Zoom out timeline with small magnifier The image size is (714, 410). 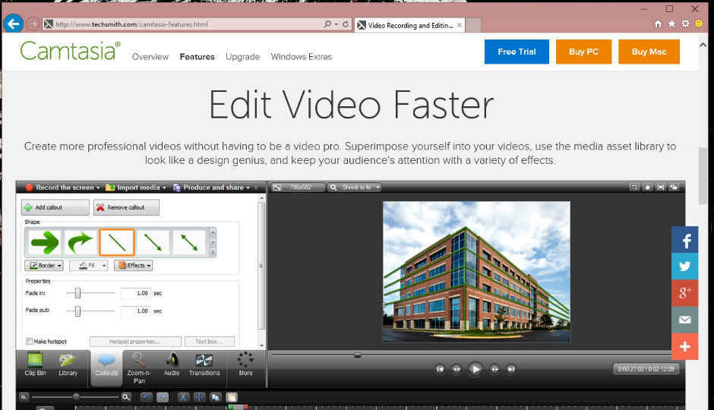point(24,397)
